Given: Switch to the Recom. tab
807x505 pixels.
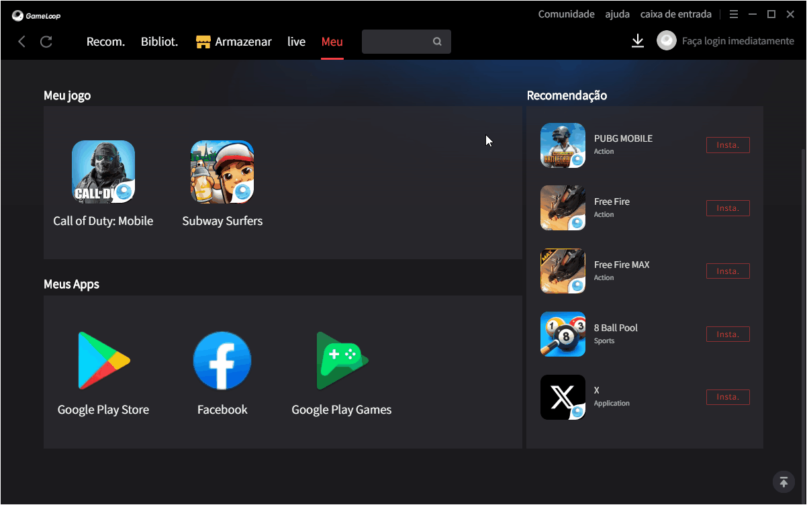Looking at the screenshot, I should pos(105,42).
